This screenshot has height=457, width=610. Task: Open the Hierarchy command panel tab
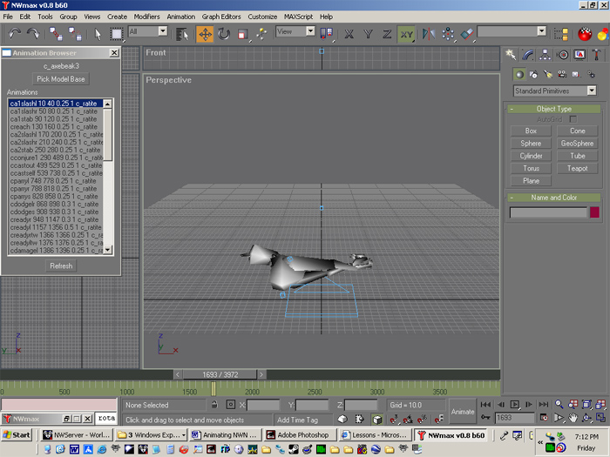[x=546, y=55]
